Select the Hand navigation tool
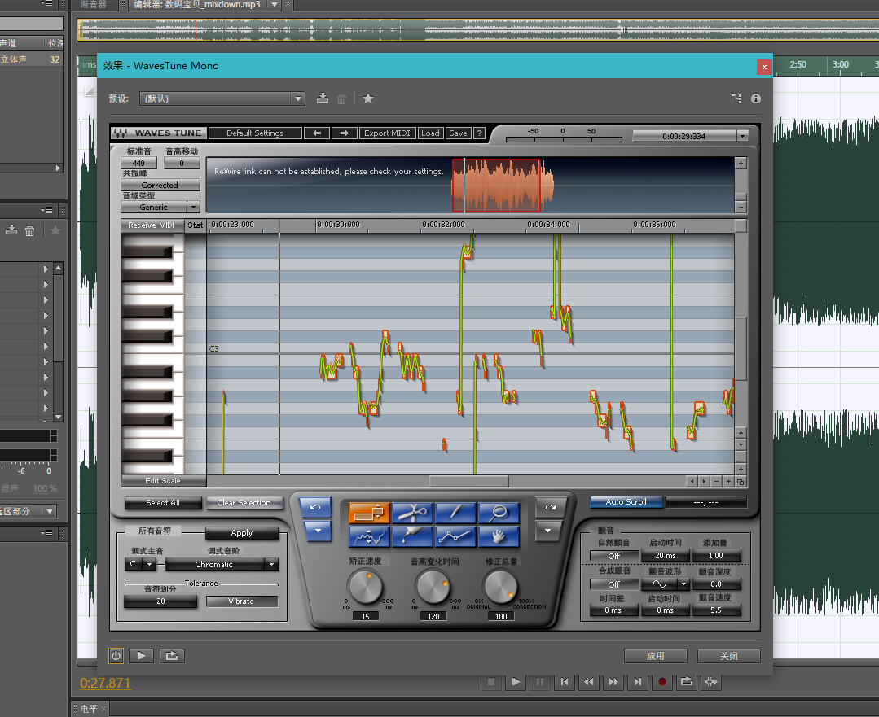This screenshot has height=717, width=879. [499, 536]
